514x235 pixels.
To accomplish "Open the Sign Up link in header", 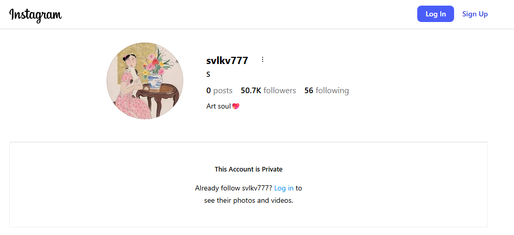I will [475, 14].
